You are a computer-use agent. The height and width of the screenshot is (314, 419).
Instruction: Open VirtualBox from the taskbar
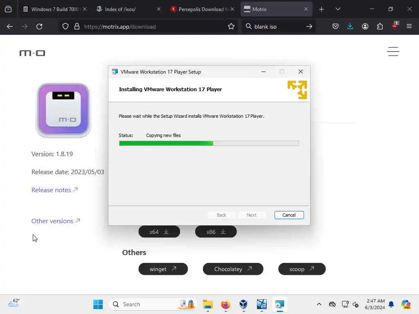[243, 304]
